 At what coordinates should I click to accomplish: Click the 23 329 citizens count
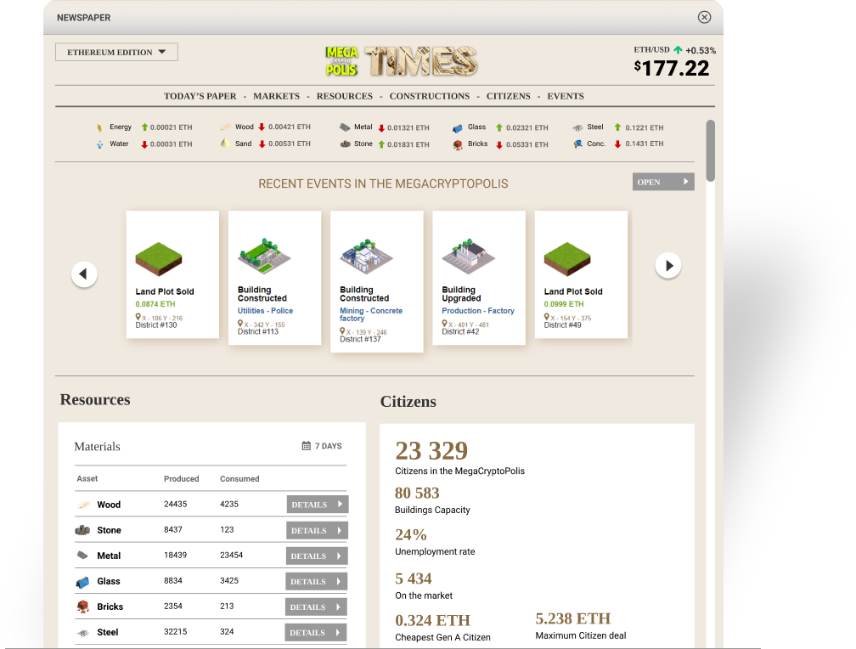431,451
